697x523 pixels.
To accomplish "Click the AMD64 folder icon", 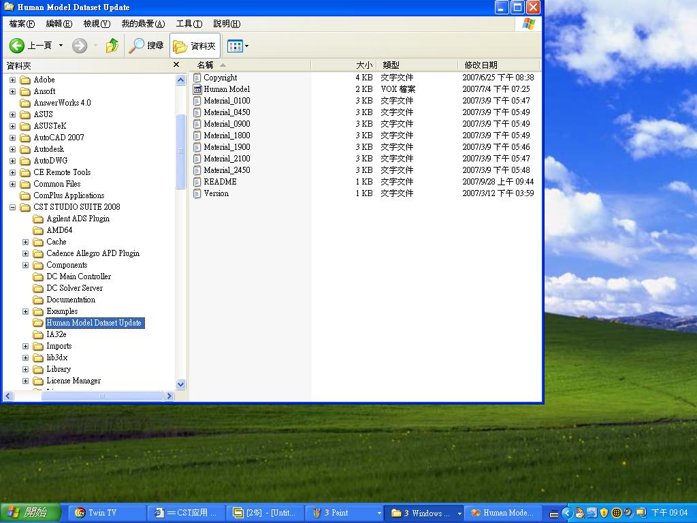I will (38, 230).
